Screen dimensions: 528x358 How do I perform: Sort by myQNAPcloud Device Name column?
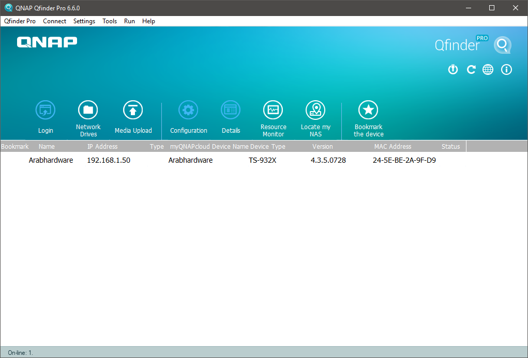(209, 147)
